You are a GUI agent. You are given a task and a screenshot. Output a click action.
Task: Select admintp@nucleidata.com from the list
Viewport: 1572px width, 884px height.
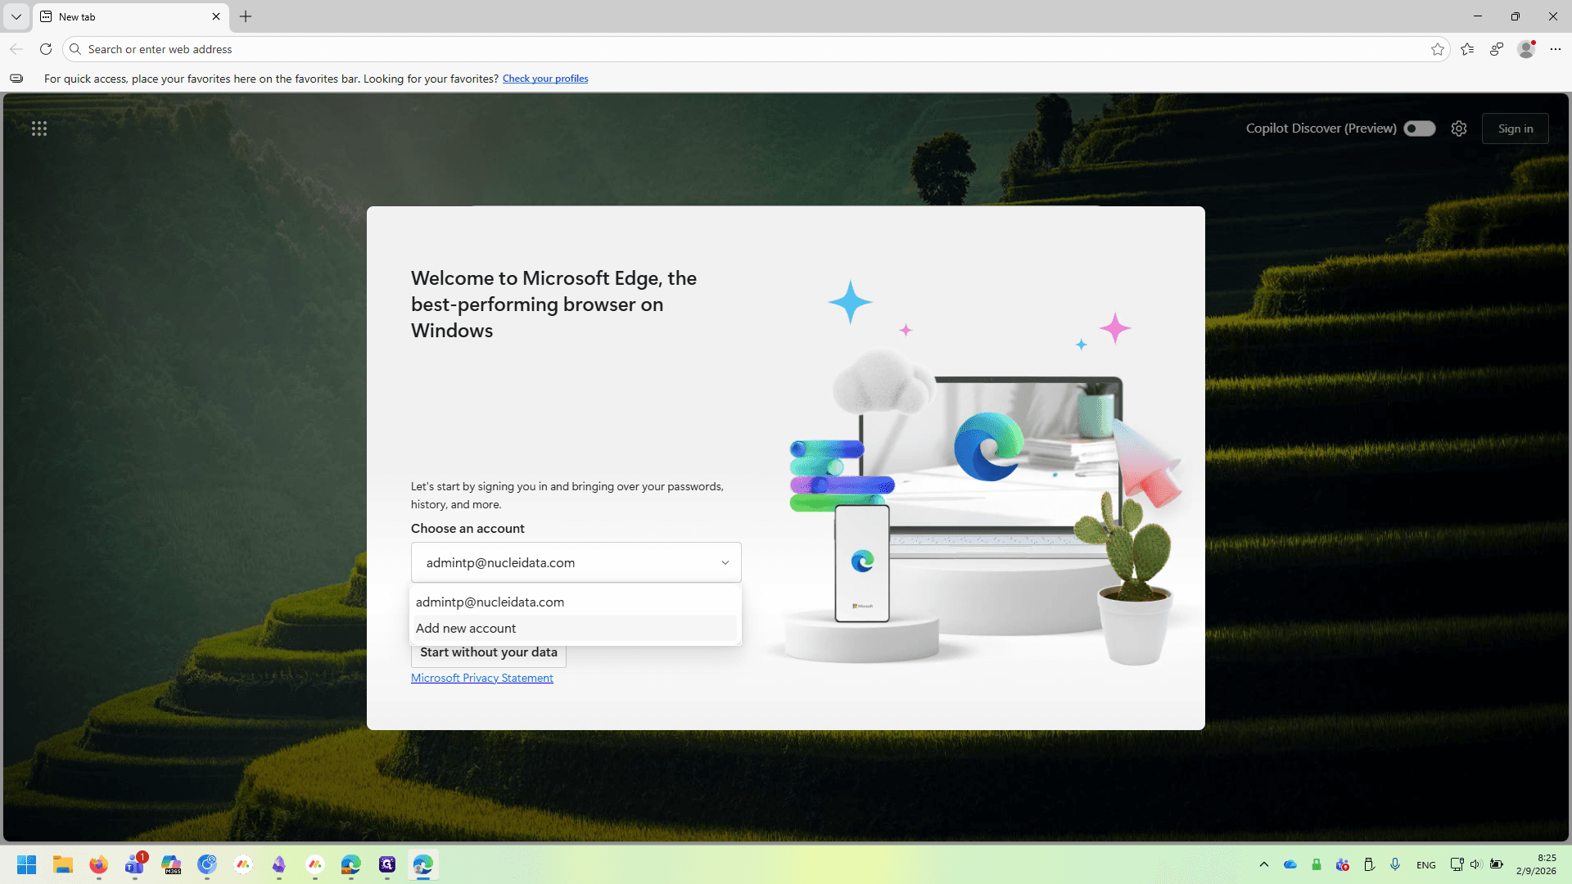click(575, 602)
